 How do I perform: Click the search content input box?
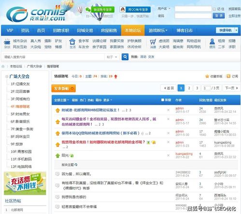click(x=54, y=57)
